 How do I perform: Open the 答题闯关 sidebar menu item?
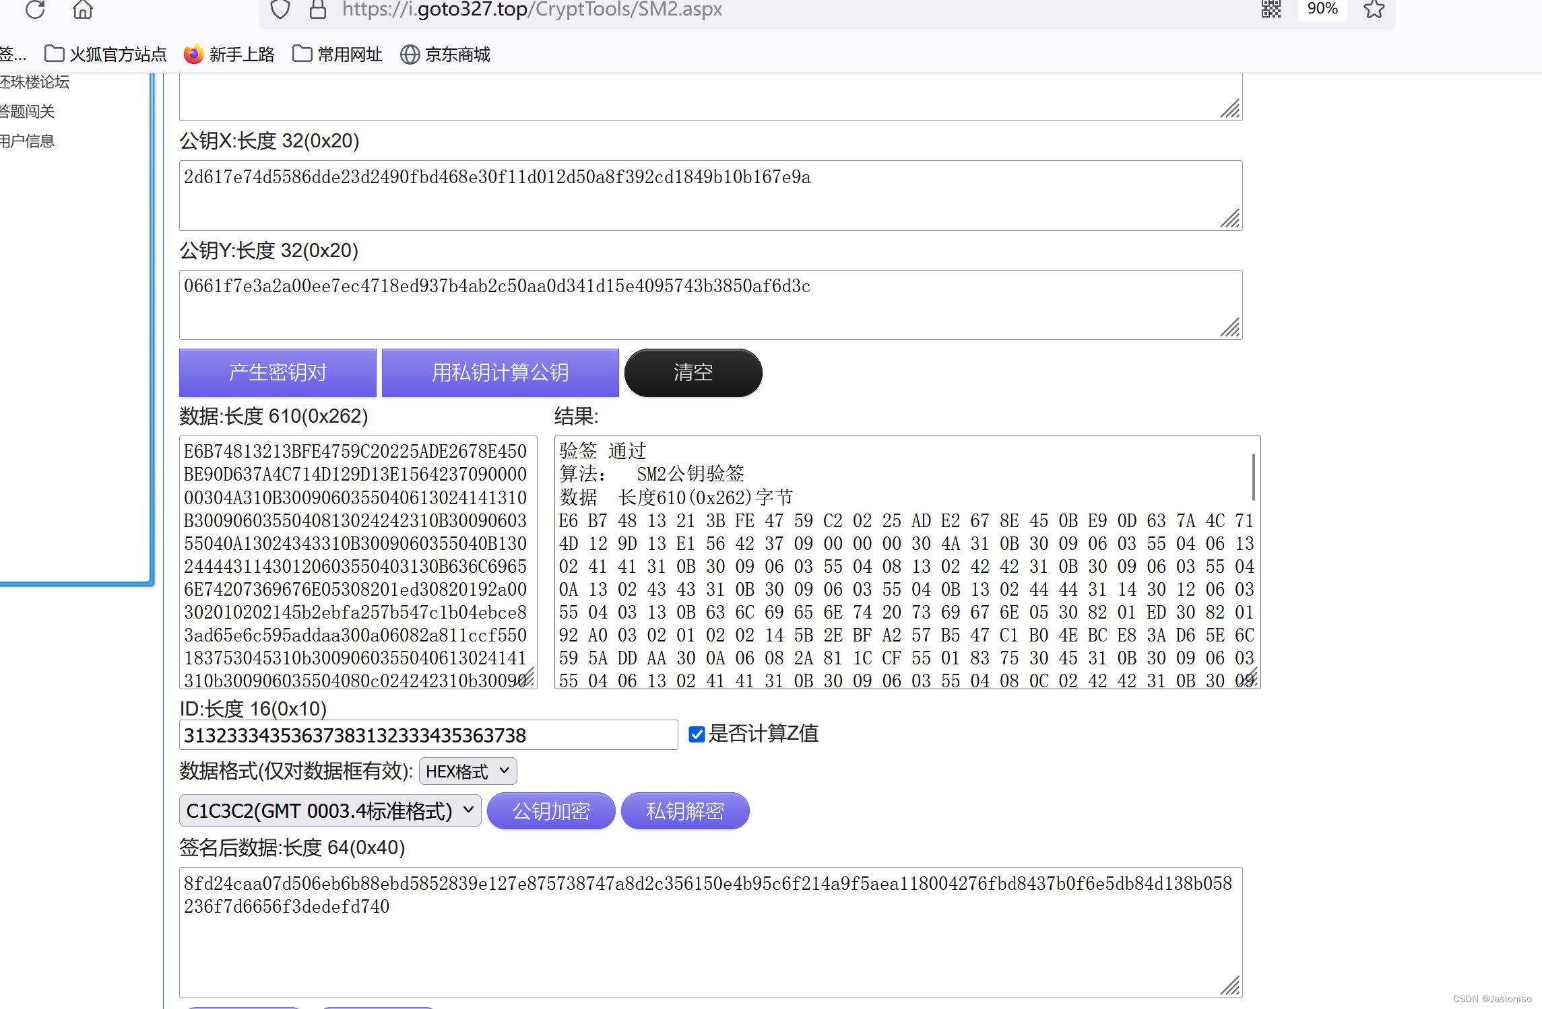(28, 112)
